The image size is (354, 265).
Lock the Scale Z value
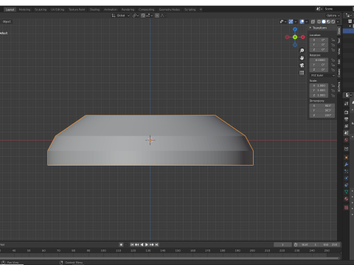(333, 95)
